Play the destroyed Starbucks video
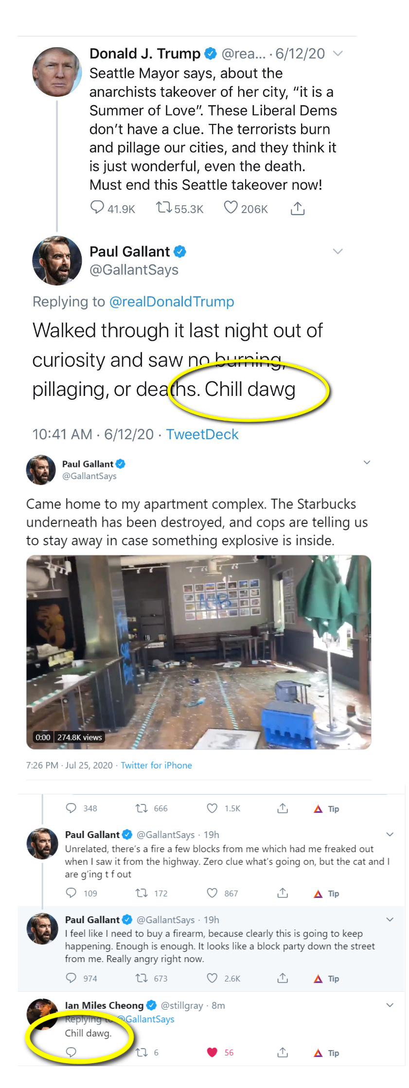 pyautogui.click(x=198, y=652)
